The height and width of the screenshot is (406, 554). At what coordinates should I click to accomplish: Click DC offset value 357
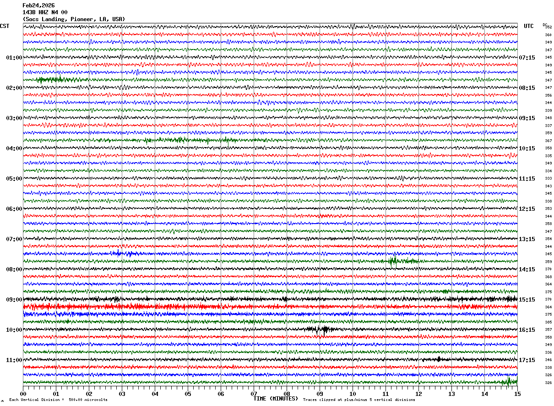tap(548, 329)
